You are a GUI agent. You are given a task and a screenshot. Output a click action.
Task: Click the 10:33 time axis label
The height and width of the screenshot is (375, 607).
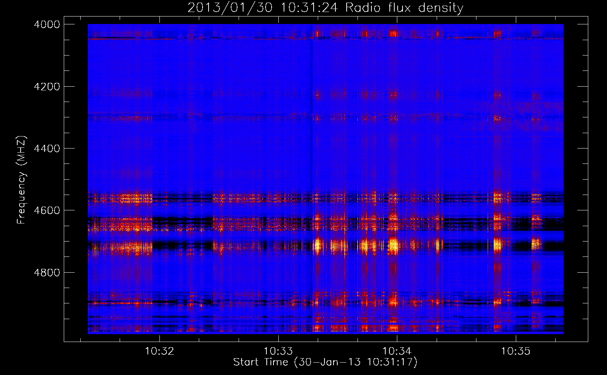pos(278,351)
